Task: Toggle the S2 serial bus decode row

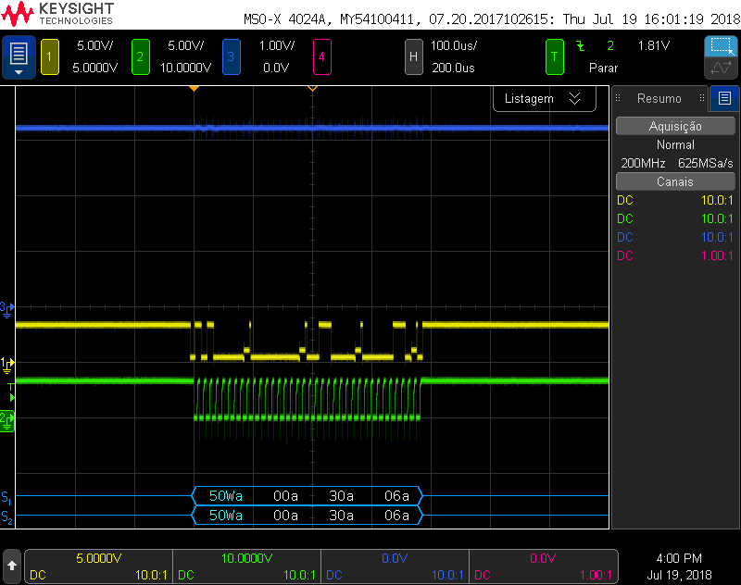Action: [7, 516]
